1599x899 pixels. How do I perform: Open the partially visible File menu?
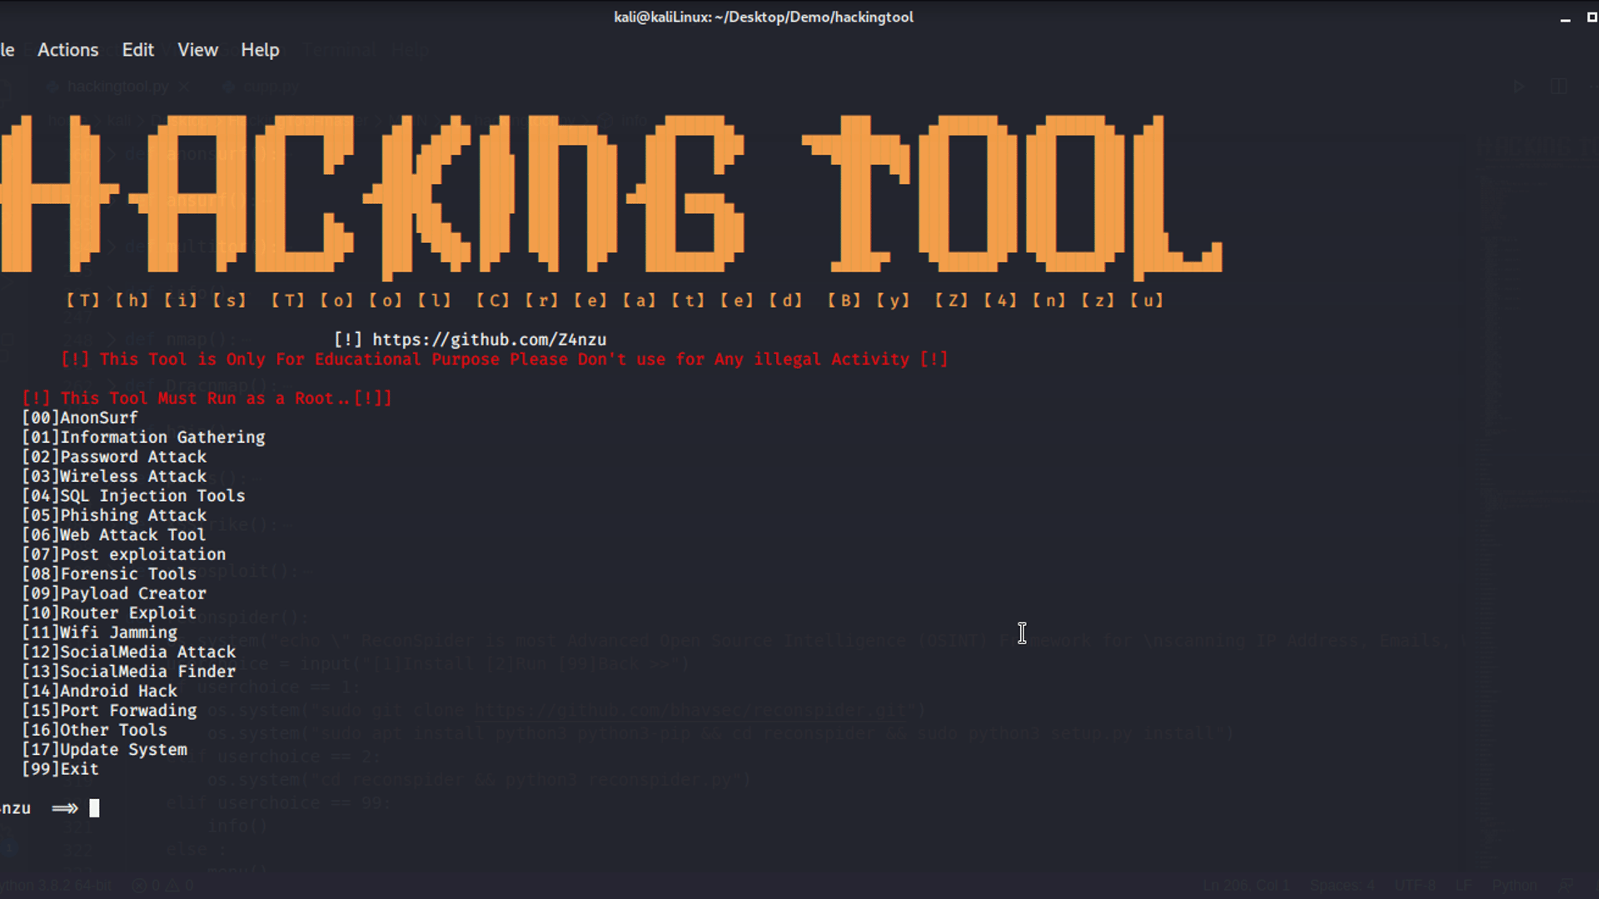click(x=7, y=50)
